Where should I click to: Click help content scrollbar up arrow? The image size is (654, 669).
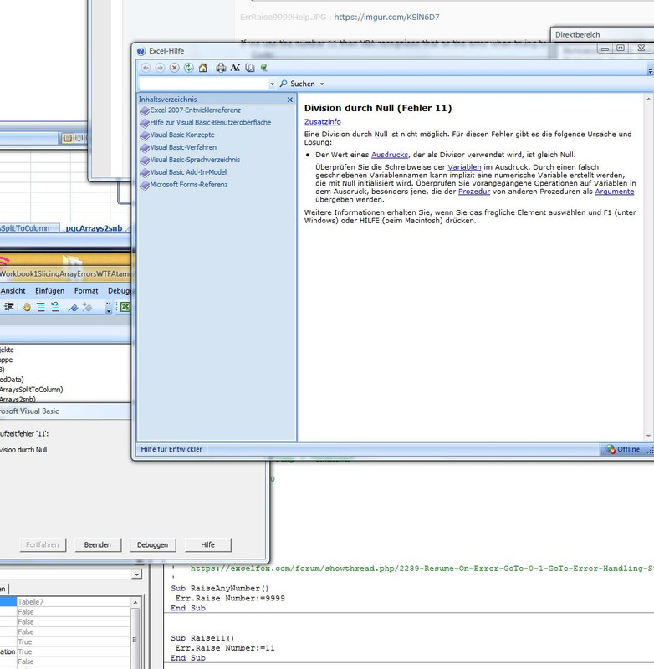(x=648, y=99)
